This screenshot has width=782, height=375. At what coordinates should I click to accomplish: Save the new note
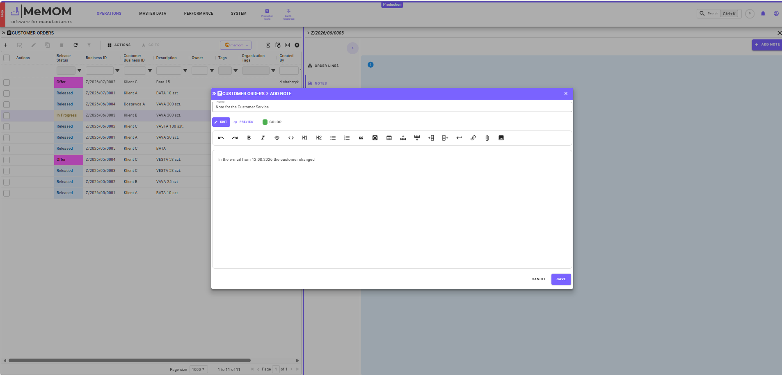(x=561, y=279)
